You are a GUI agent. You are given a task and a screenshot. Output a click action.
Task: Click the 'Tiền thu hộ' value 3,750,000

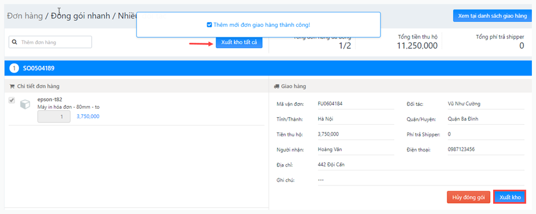(x=328, y=134)
